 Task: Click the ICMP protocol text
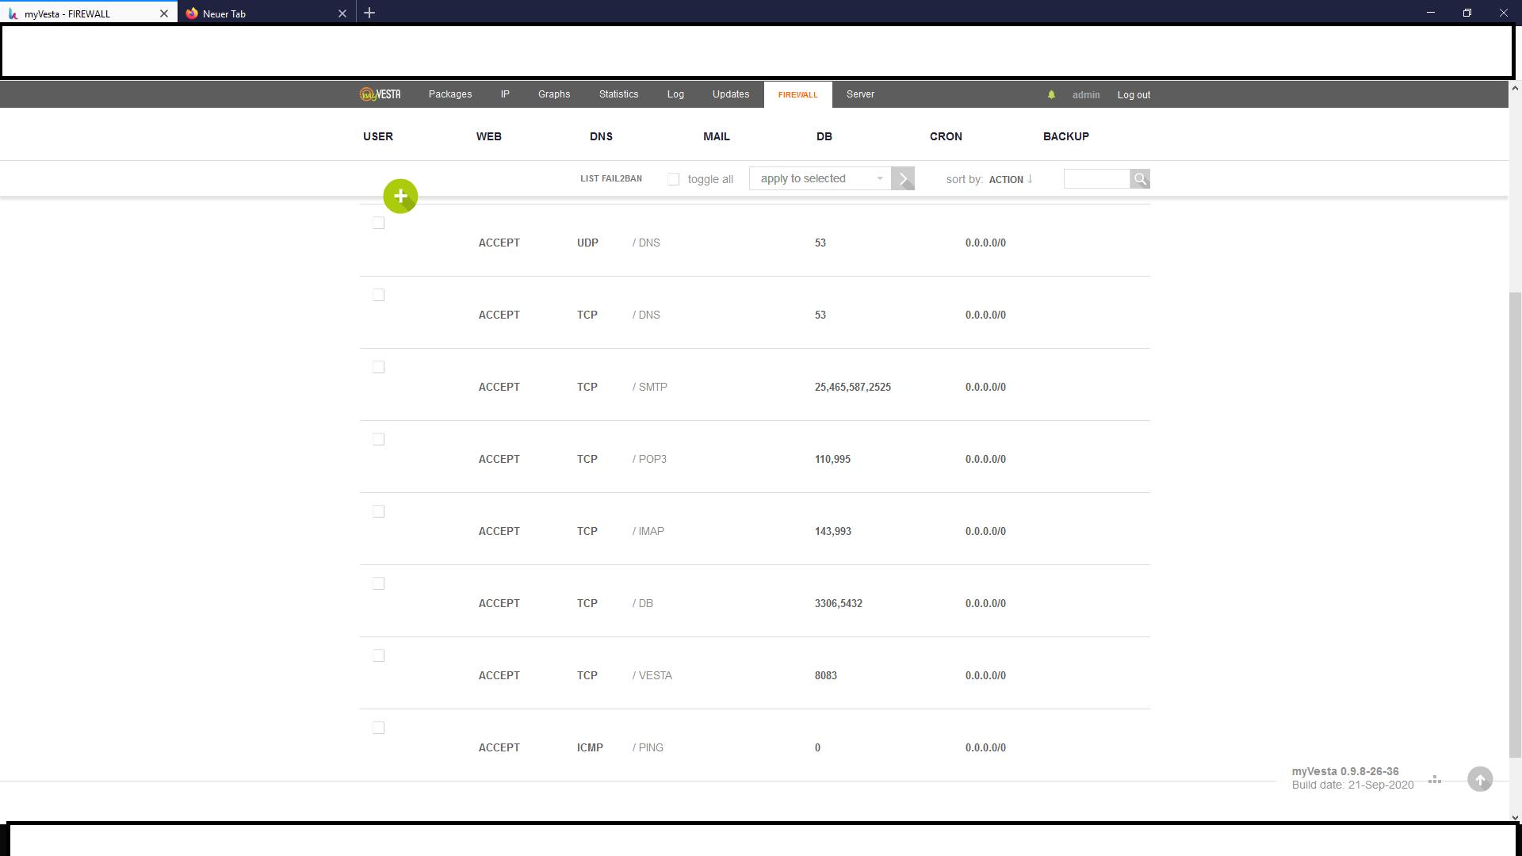590,748
